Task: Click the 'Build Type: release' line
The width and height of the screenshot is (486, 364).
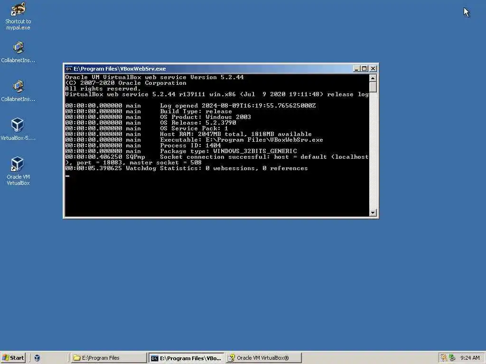Action: coord(149,111)
